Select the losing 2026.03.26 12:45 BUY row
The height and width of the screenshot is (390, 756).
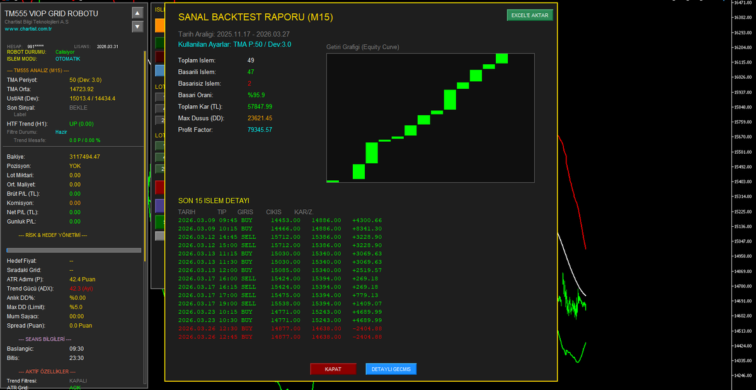[x=280, y=336]
